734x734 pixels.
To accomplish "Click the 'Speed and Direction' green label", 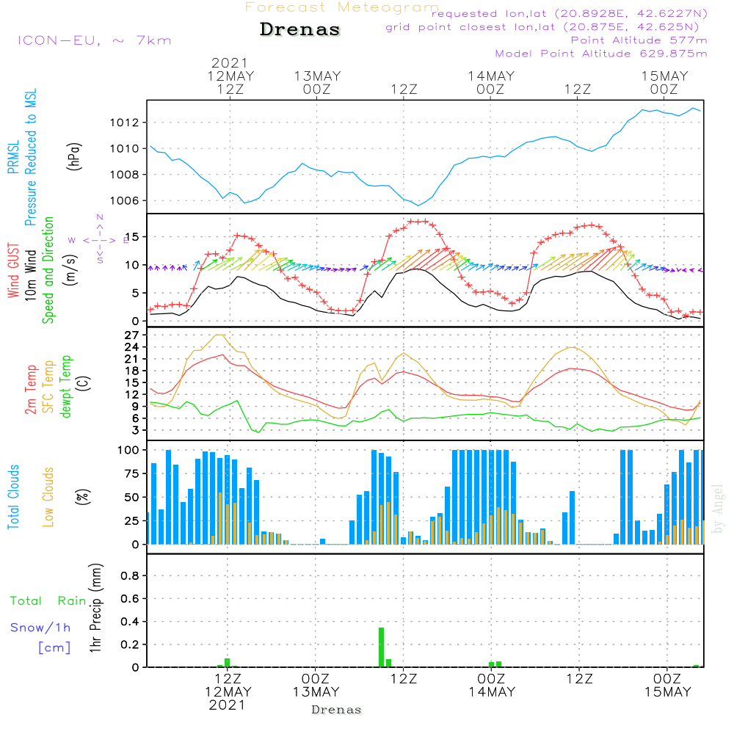I will coord(48,270).
